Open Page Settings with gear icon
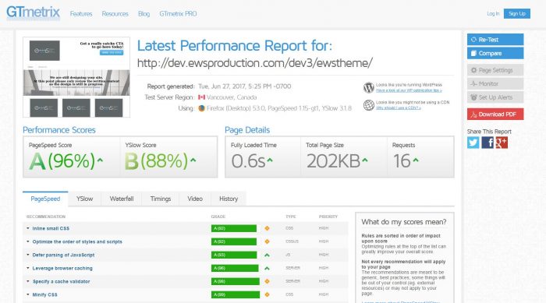This screenshot has height=303, width=546. pyautogui.click(x=495, y=70)
